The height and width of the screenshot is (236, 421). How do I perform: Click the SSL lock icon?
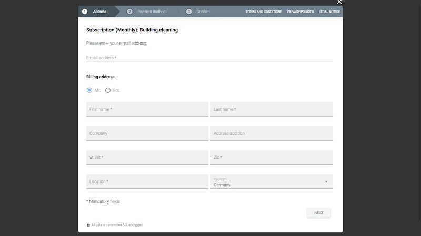point(88,225)
